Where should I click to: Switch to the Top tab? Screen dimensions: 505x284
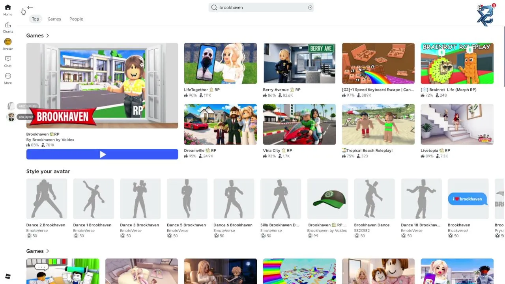coord(36,19)
